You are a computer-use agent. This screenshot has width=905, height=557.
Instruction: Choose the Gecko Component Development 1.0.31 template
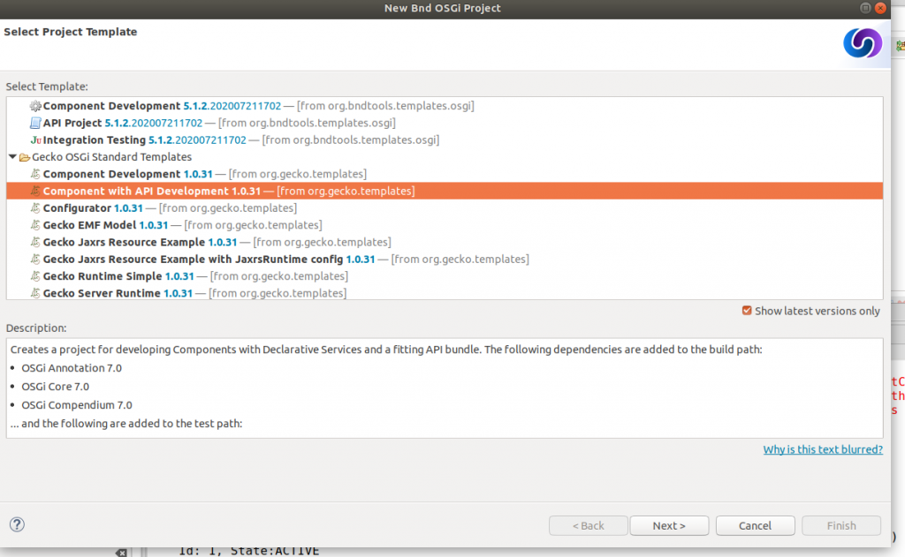coord(445,174)
